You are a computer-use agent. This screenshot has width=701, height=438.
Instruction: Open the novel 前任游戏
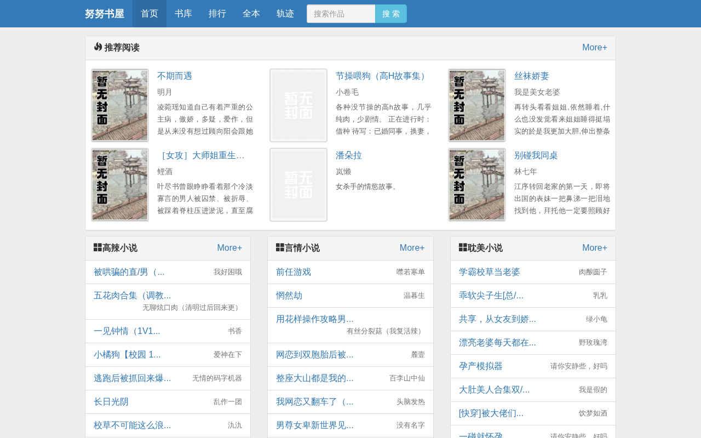[294, 272]
